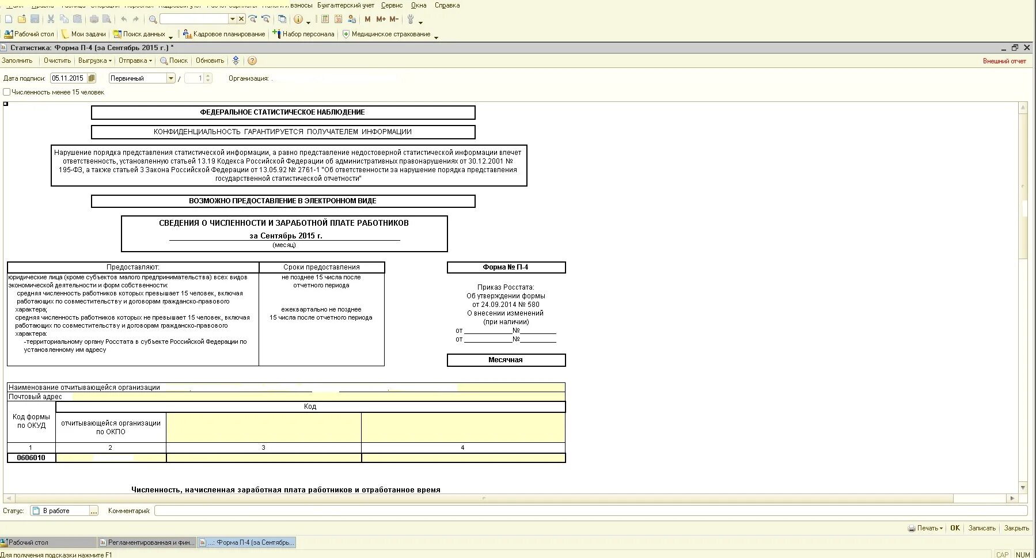Viewport: 1036px width, 558px height.
Task: Open the calendar icon showing 31
Action: (338, 19)
